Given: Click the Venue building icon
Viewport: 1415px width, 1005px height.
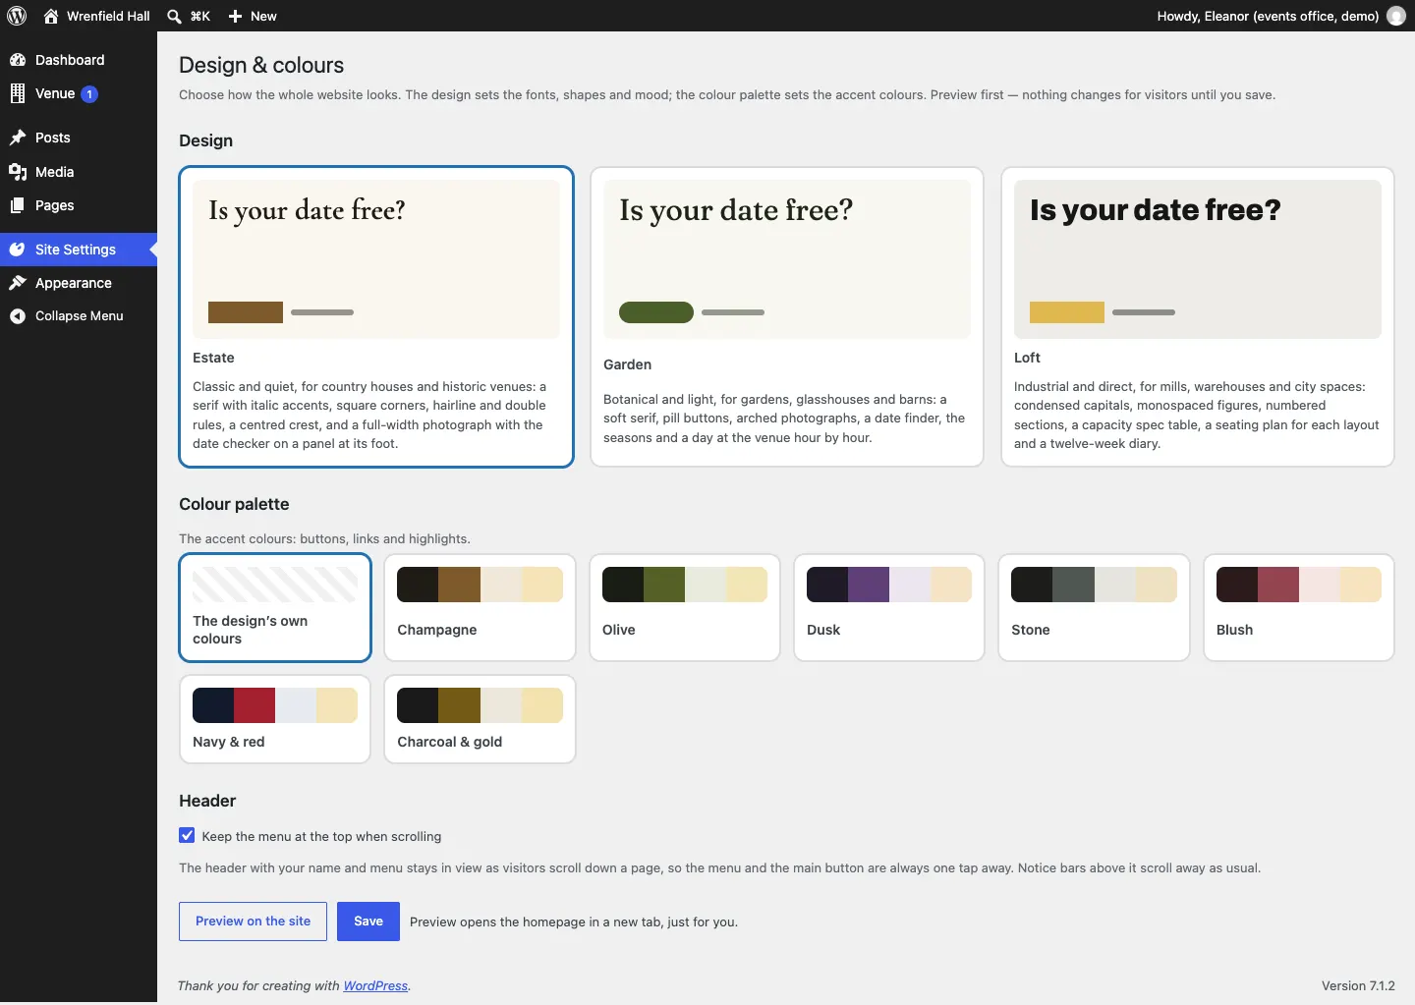Looking at the screenshot, I should [18, 93].
